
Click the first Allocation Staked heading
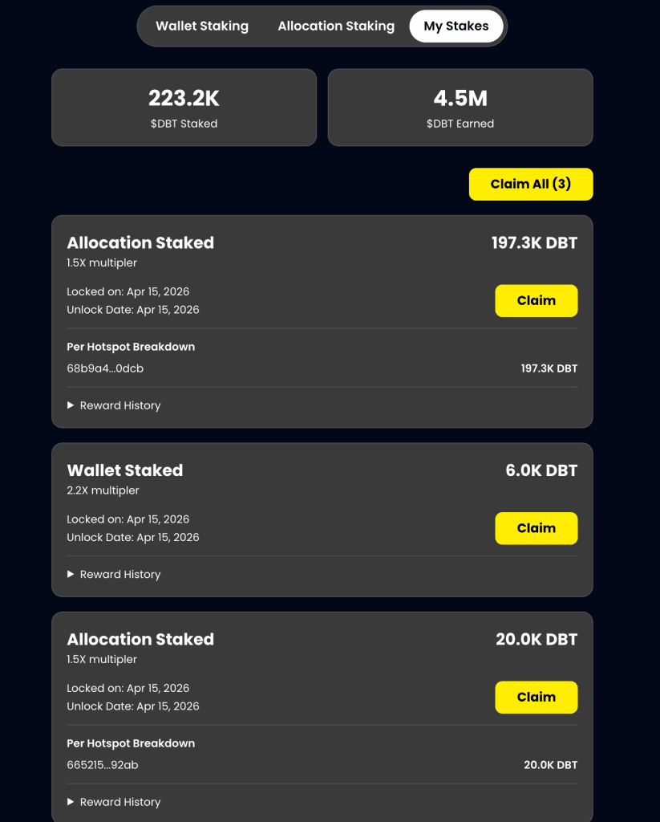click(140, 242)
